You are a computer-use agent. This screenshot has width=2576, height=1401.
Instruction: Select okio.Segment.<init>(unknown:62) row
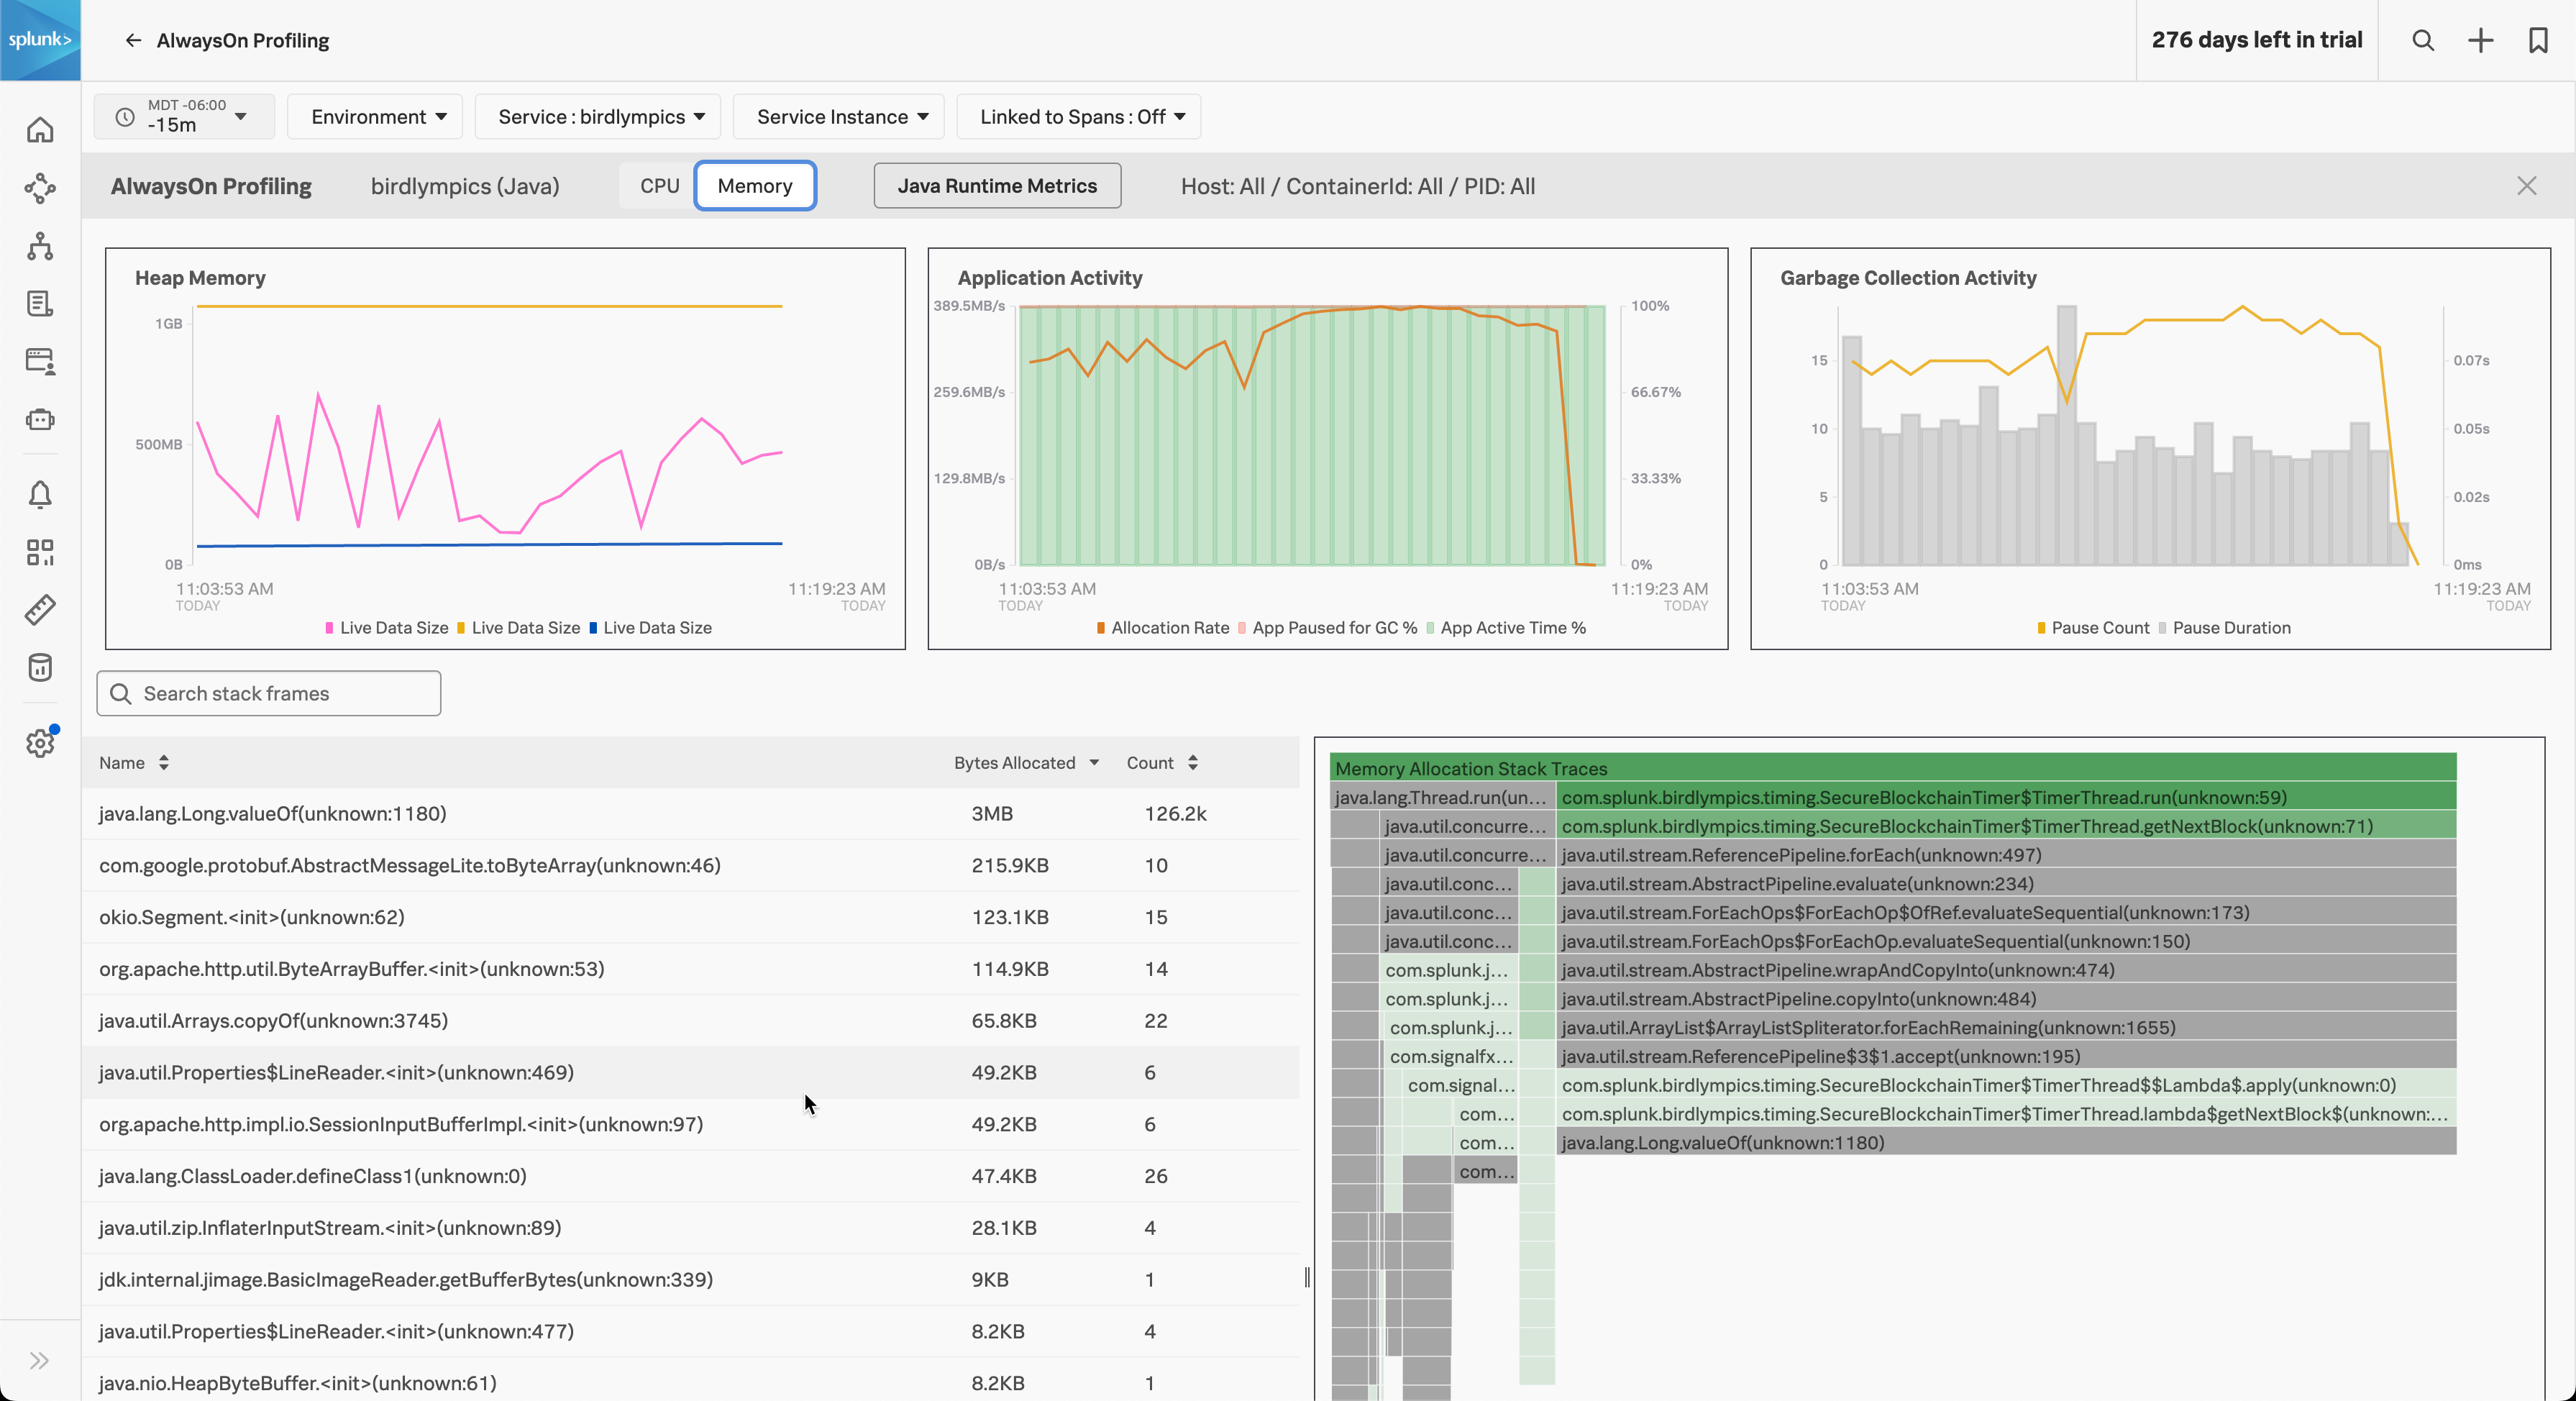[690, 918]
